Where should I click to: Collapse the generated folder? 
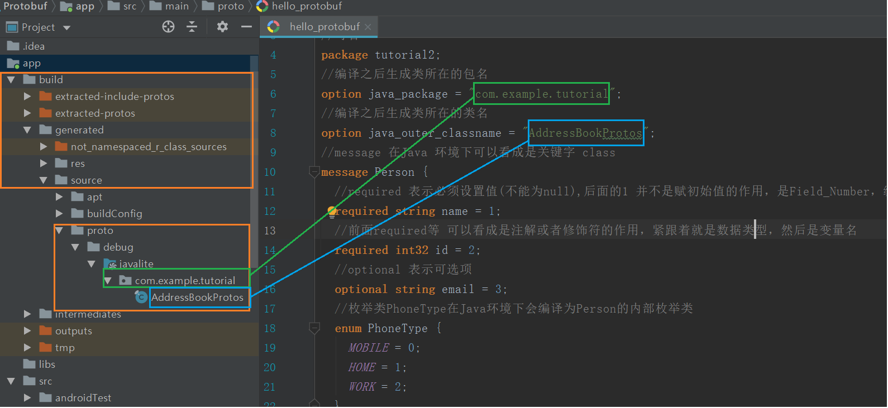[27, 130]
